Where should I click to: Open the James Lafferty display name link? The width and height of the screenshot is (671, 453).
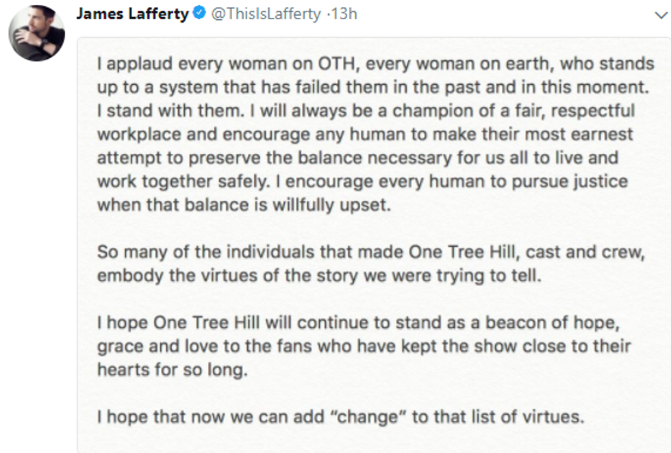pos(132,14)
